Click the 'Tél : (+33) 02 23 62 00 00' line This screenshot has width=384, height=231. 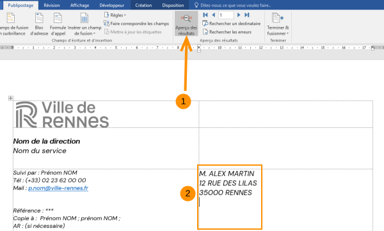click(49, 180)
